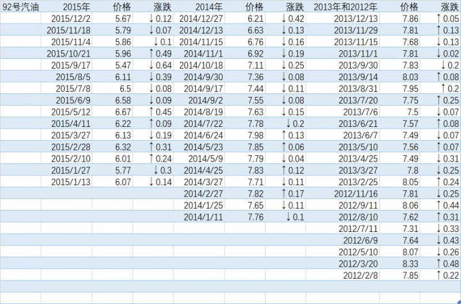Screen dimensions: 461x304
Task: Click the down arrow next to 0.42
Action: (284, 18)
